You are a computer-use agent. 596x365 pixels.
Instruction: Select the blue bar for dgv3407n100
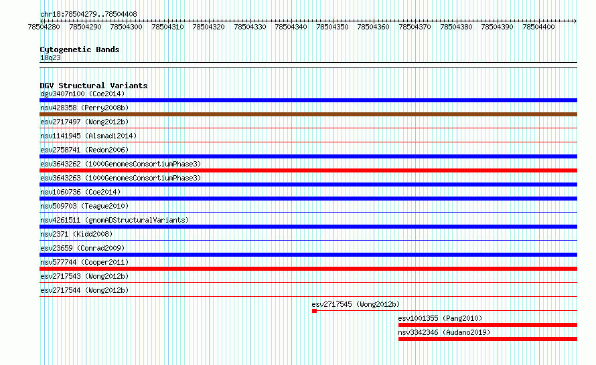click(308, 100)
